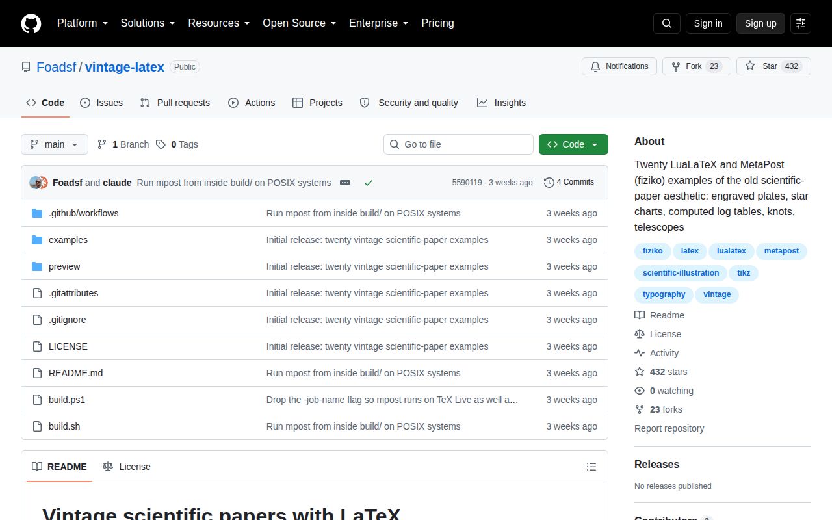Click the commit details ellipsis icon
The width and height of the screenshot is (832, 520).
(345, 183)
